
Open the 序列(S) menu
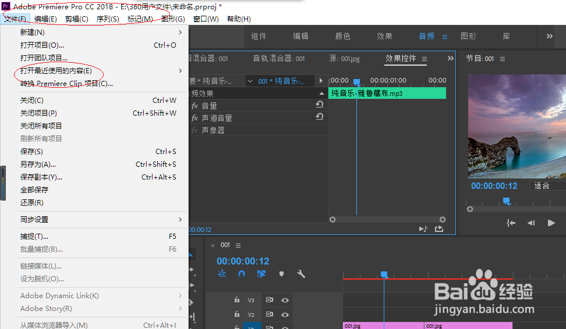pyautogui.click(x=108, y=19)
